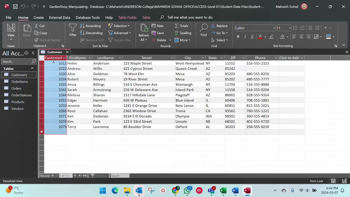Click the navigation pane Search box
The image size is (350, 197).
coord(16,62)
